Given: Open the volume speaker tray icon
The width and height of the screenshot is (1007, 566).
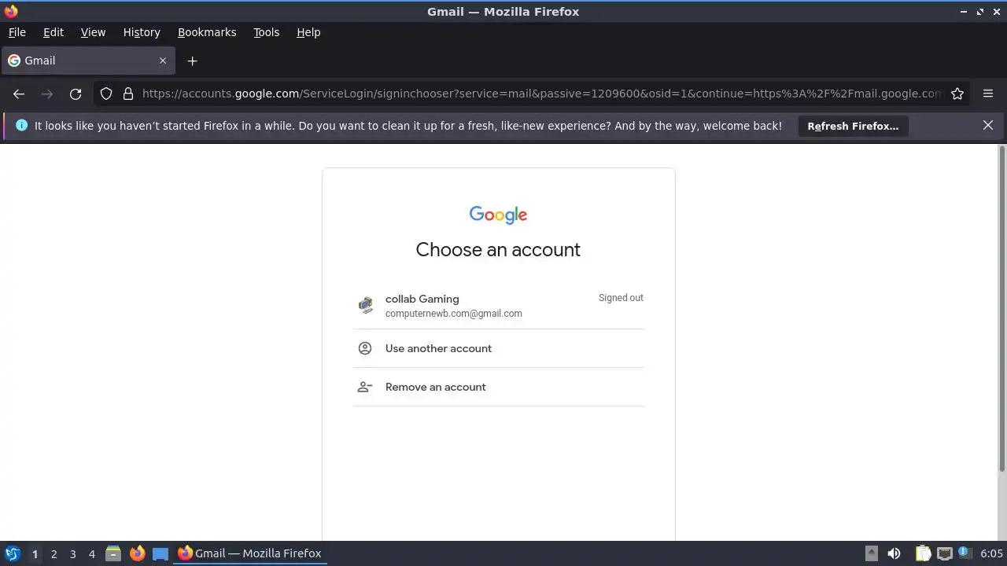Looking at the screenshot, I should [894, 553].
